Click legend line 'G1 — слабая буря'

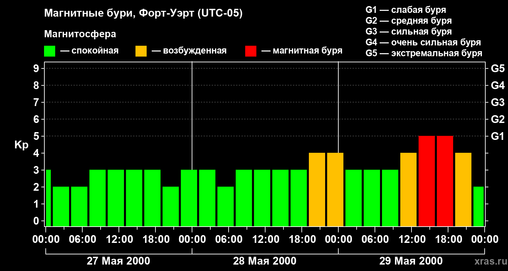click(406, 10)
